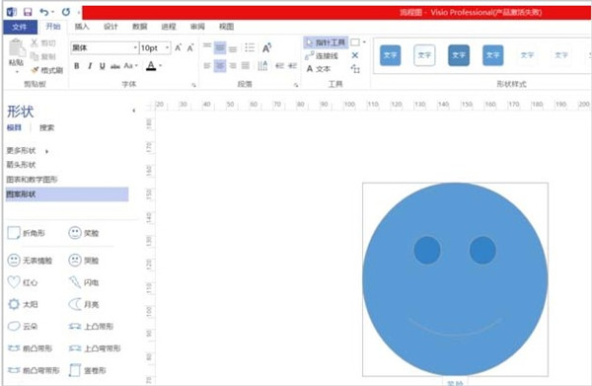Open the font color dropdown arrow
This screenshot has height=386, width=592.
coord(161,66)
